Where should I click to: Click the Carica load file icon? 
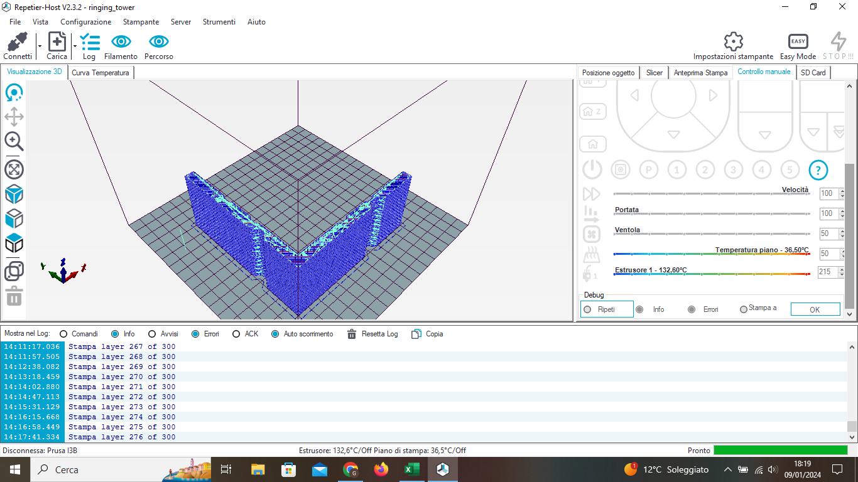pyautogui.click(x=57, y=42)
